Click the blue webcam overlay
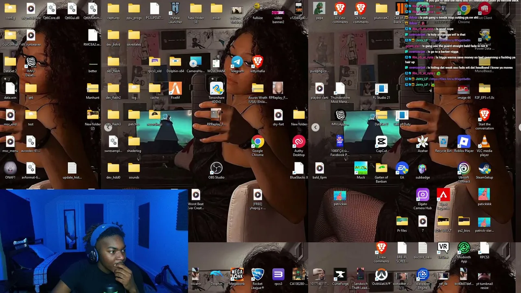This screenshot has width=521, height=293. pyautogui.click(x=94, y=241)
